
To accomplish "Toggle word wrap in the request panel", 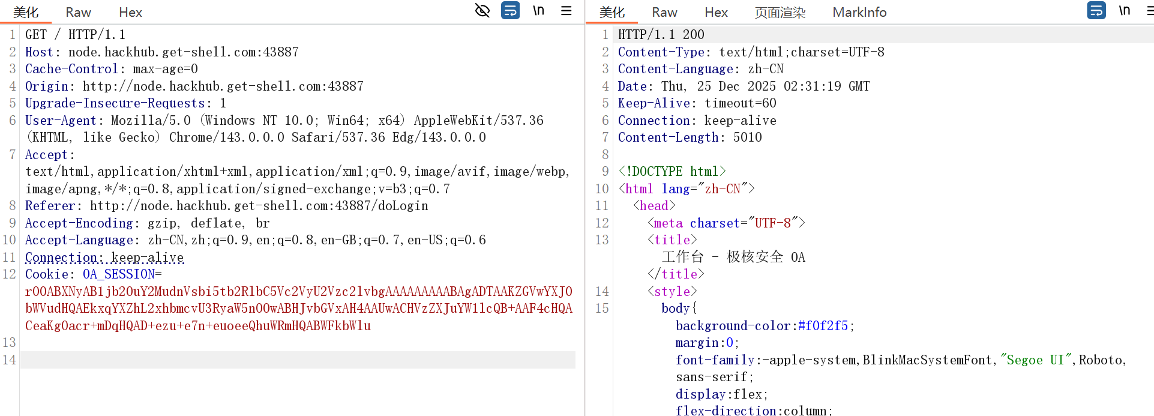I will click(510, 10).
